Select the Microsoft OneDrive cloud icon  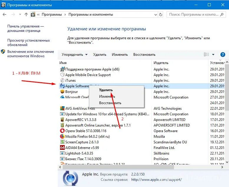62,97
